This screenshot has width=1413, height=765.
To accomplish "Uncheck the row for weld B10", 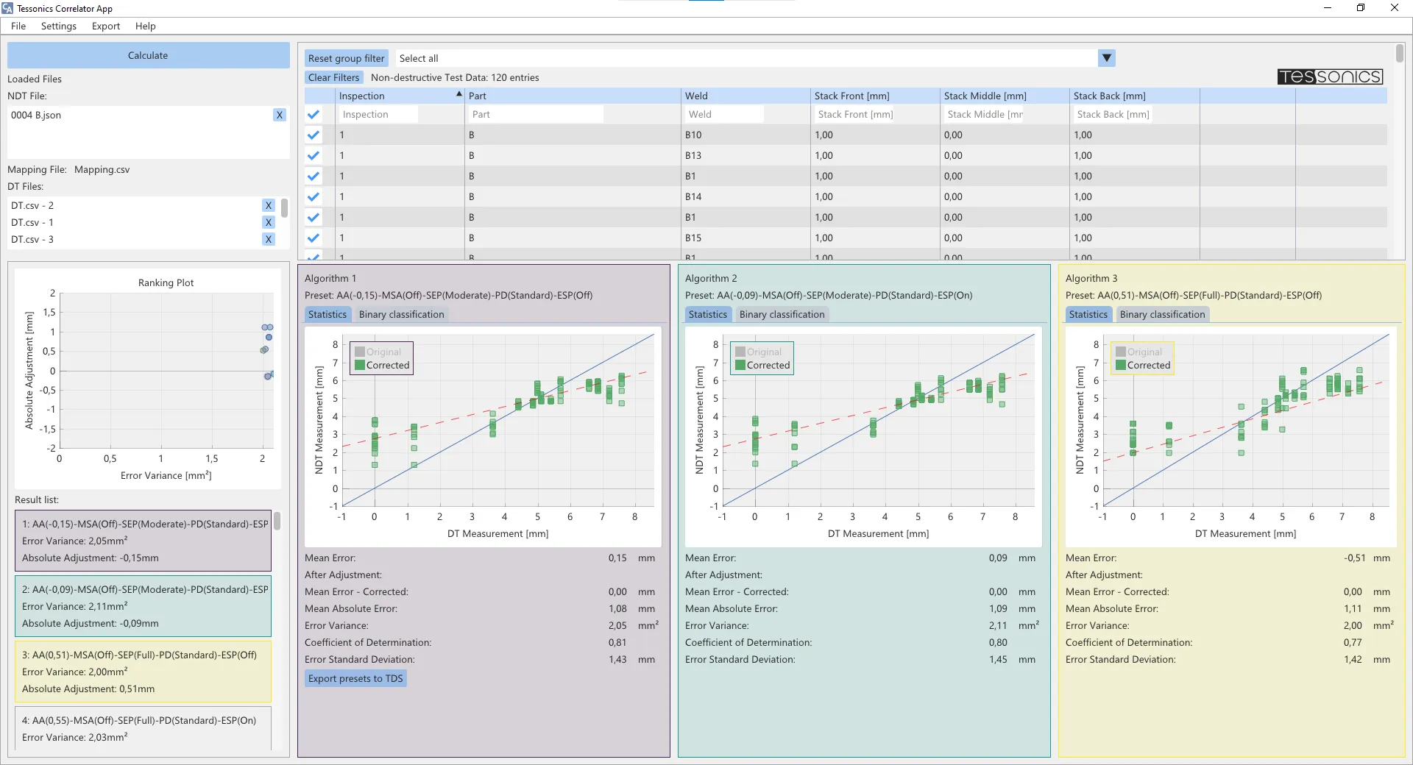I will [x=314, y=135].
